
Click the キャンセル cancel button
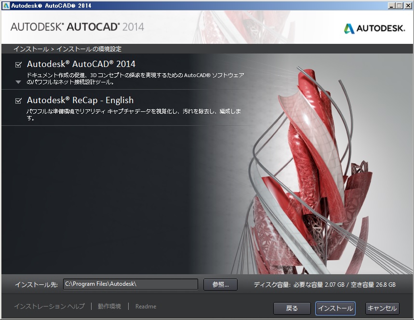click(x=382, y=308)
